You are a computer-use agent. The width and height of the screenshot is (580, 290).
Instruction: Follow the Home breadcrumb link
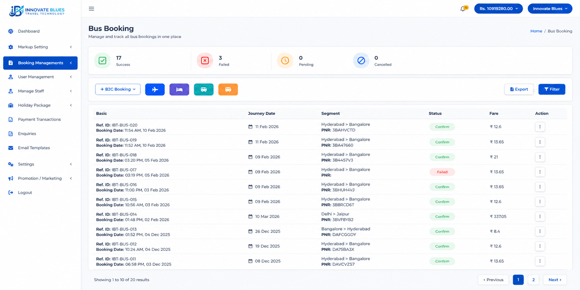pyautogui.click(x=536, y=31)
